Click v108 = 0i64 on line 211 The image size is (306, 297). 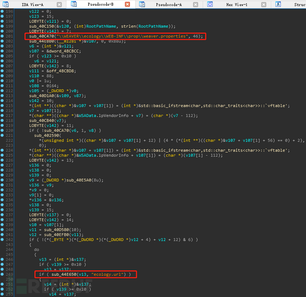click(44, 86)
